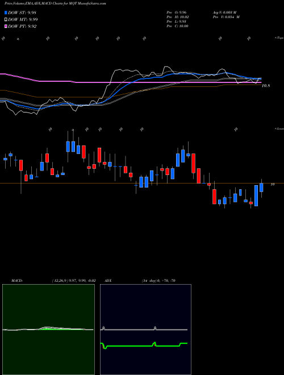Open the dark blue ADX indicator panel
The height and width of the screenshot is (375, 284).
click(145, 330)
